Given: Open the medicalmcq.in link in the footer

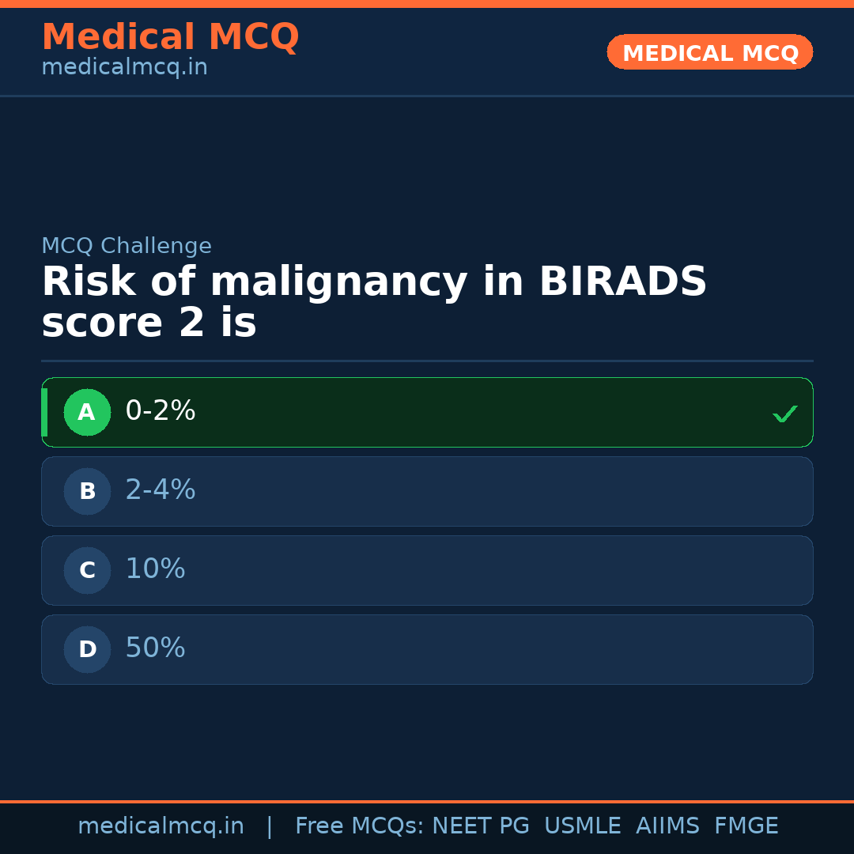Looking at the screenshot, I should pyautogui.click(x=161, y=826).
